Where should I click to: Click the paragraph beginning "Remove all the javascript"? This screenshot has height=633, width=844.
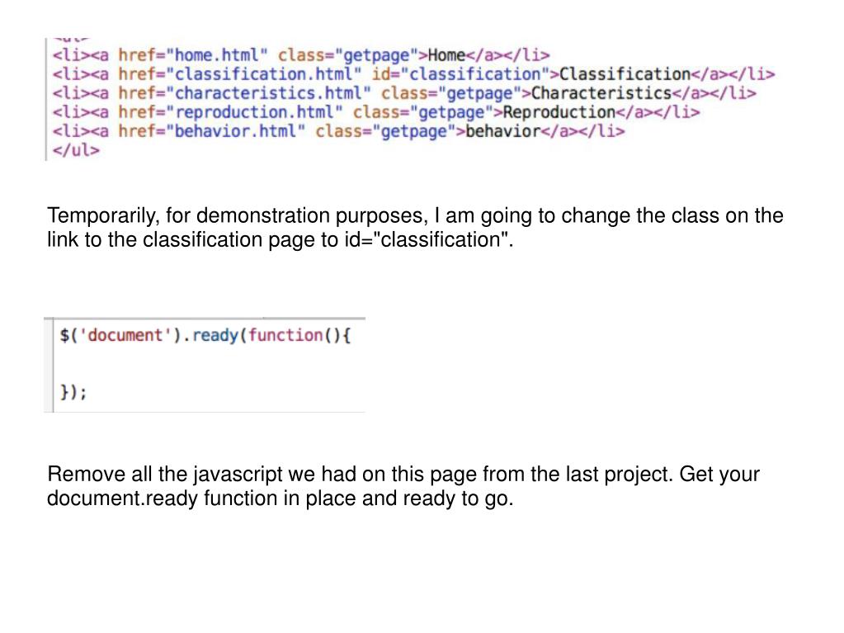403,486
